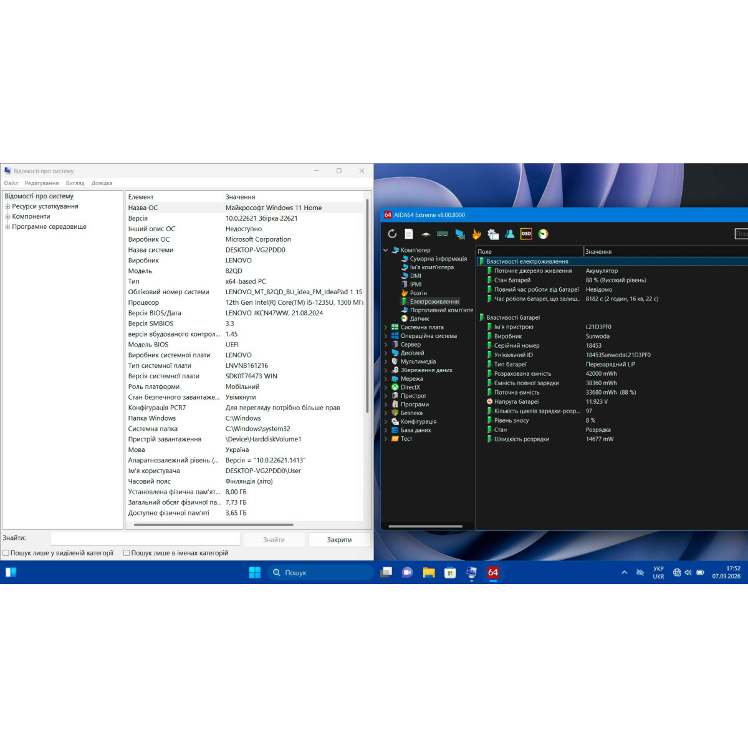Image resolution: width=748 pixels, height=748 pixels.
Task: Open File Explorer from the taskbar
Action: coord(429,572)
